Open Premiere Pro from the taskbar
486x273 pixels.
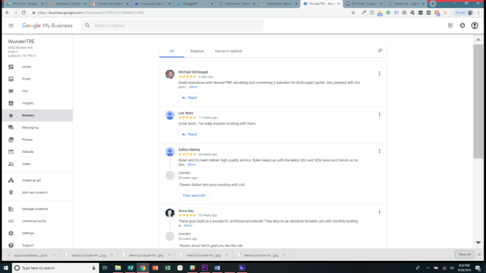pyautogui.click(x=205, y=268)
